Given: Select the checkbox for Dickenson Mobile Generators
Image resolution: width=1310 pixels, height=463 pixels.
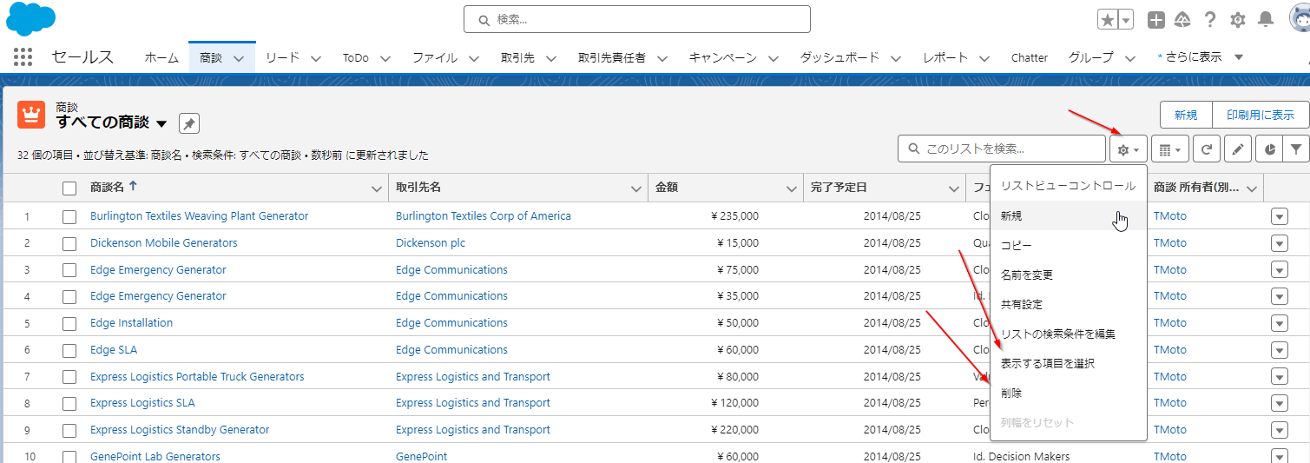Looking at the screenshot, I should pyautogui.click(x=69, y=243).
